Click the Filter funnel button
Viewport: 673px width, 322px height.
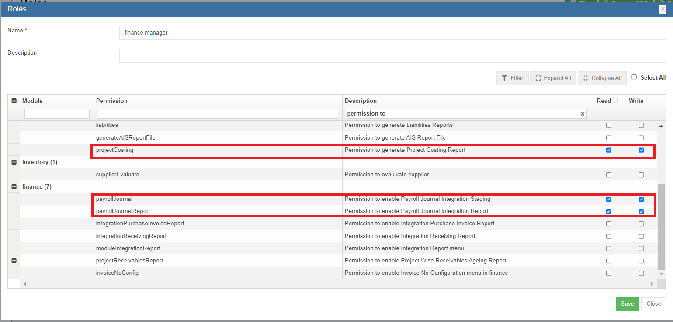pos(512,78)
